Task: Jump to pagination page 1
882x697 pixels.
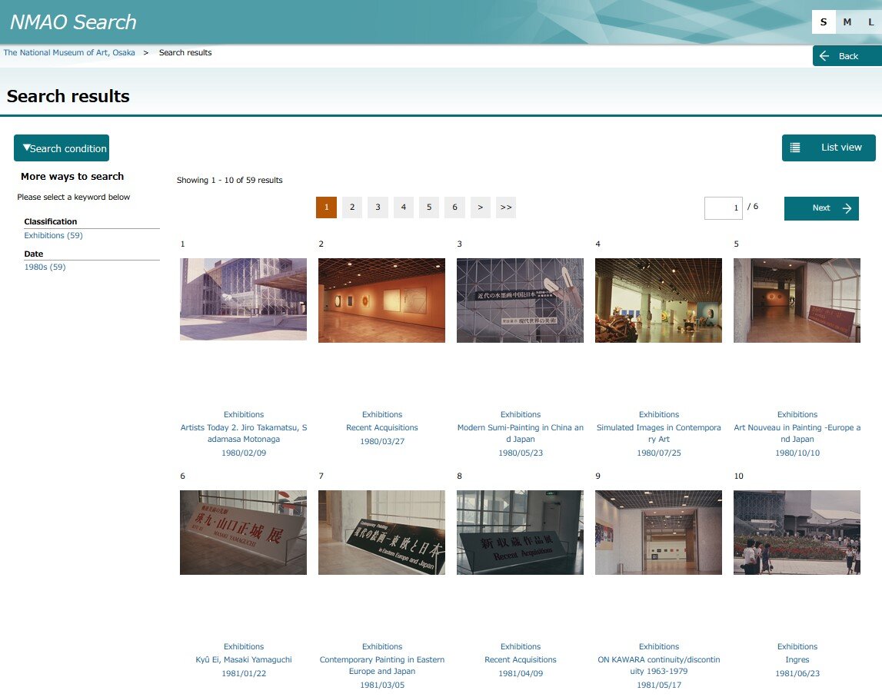Action: 326,207
